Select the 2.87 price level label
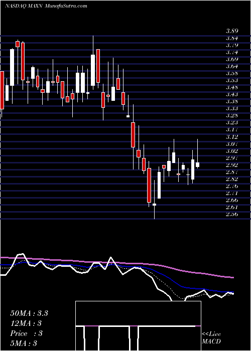Image resolution: width=251 pixels, height=351 pixels. click(232, 172)
